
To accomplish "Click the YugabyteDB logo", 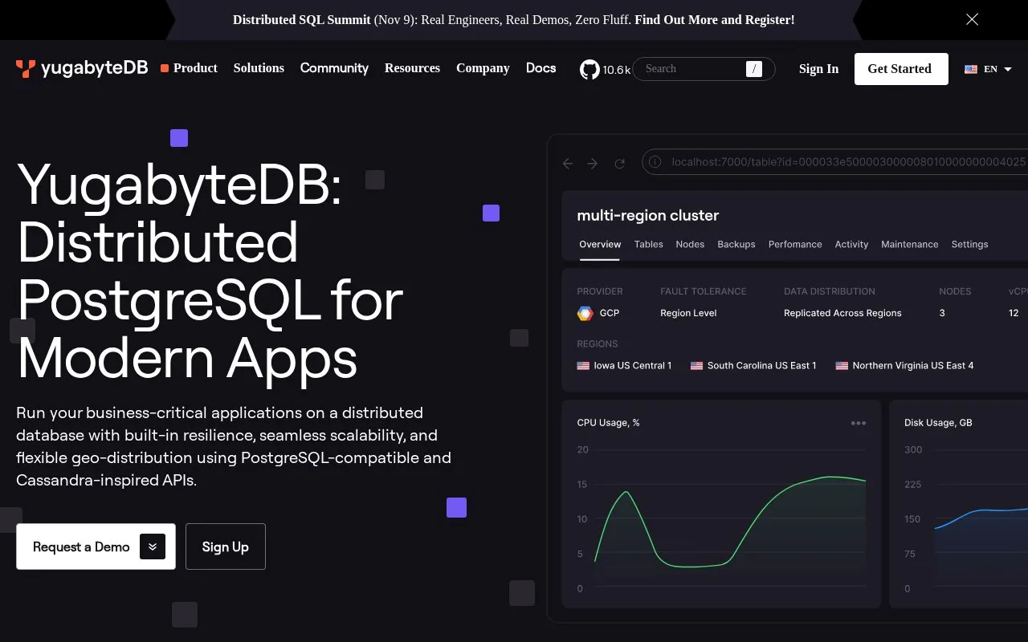I will coord(82,69).
